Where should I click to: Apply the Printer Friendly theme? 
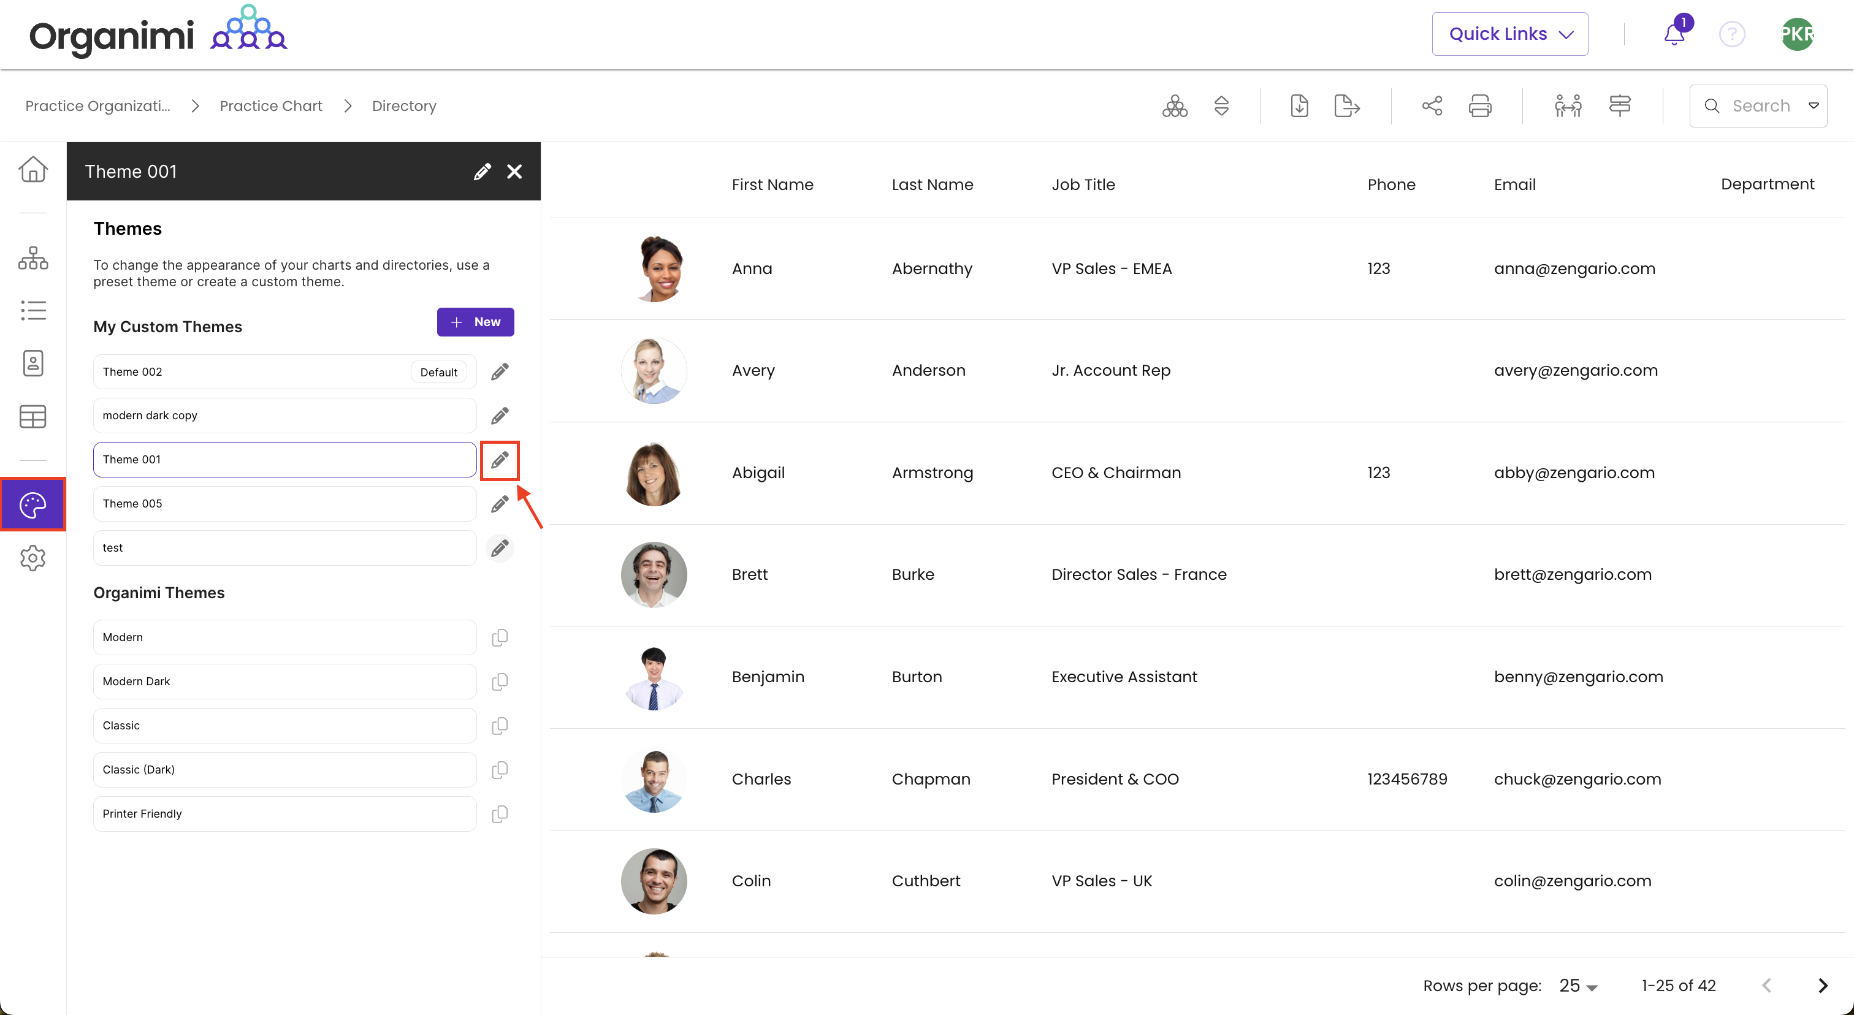(284, 813)
